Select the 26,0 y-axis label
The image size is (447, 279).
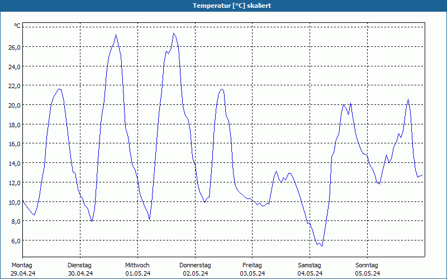click(x=15, y=47)
